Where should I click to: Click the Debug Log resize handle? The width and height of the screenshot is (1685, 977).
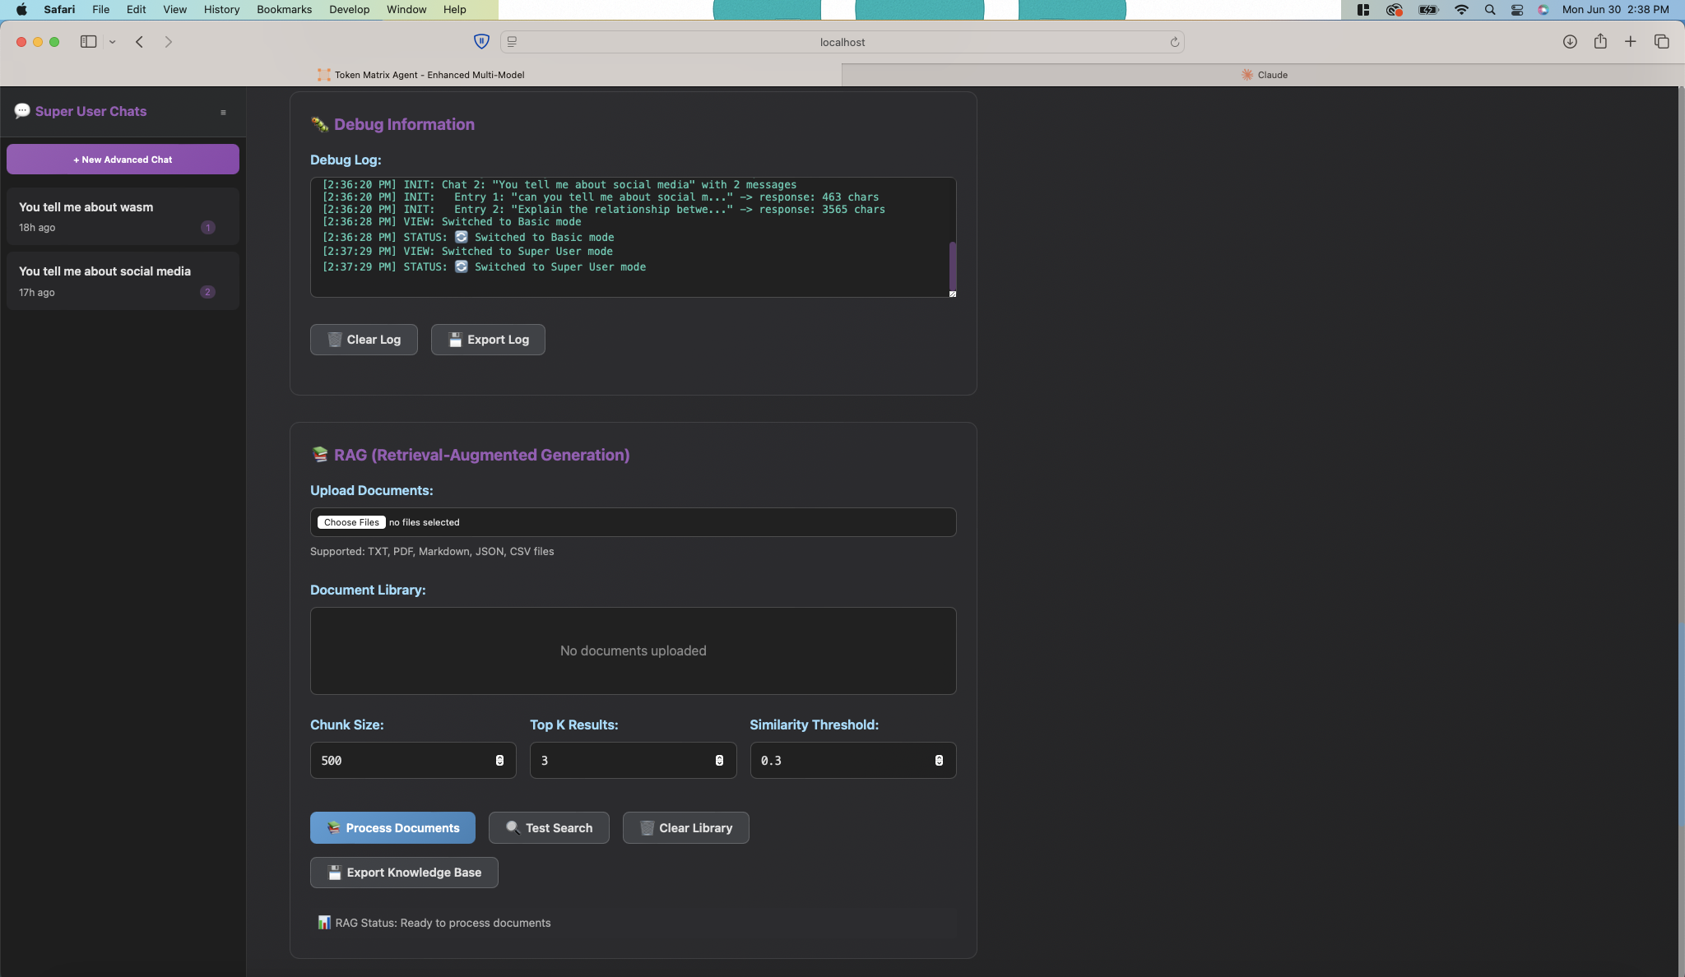coord(953,294)
